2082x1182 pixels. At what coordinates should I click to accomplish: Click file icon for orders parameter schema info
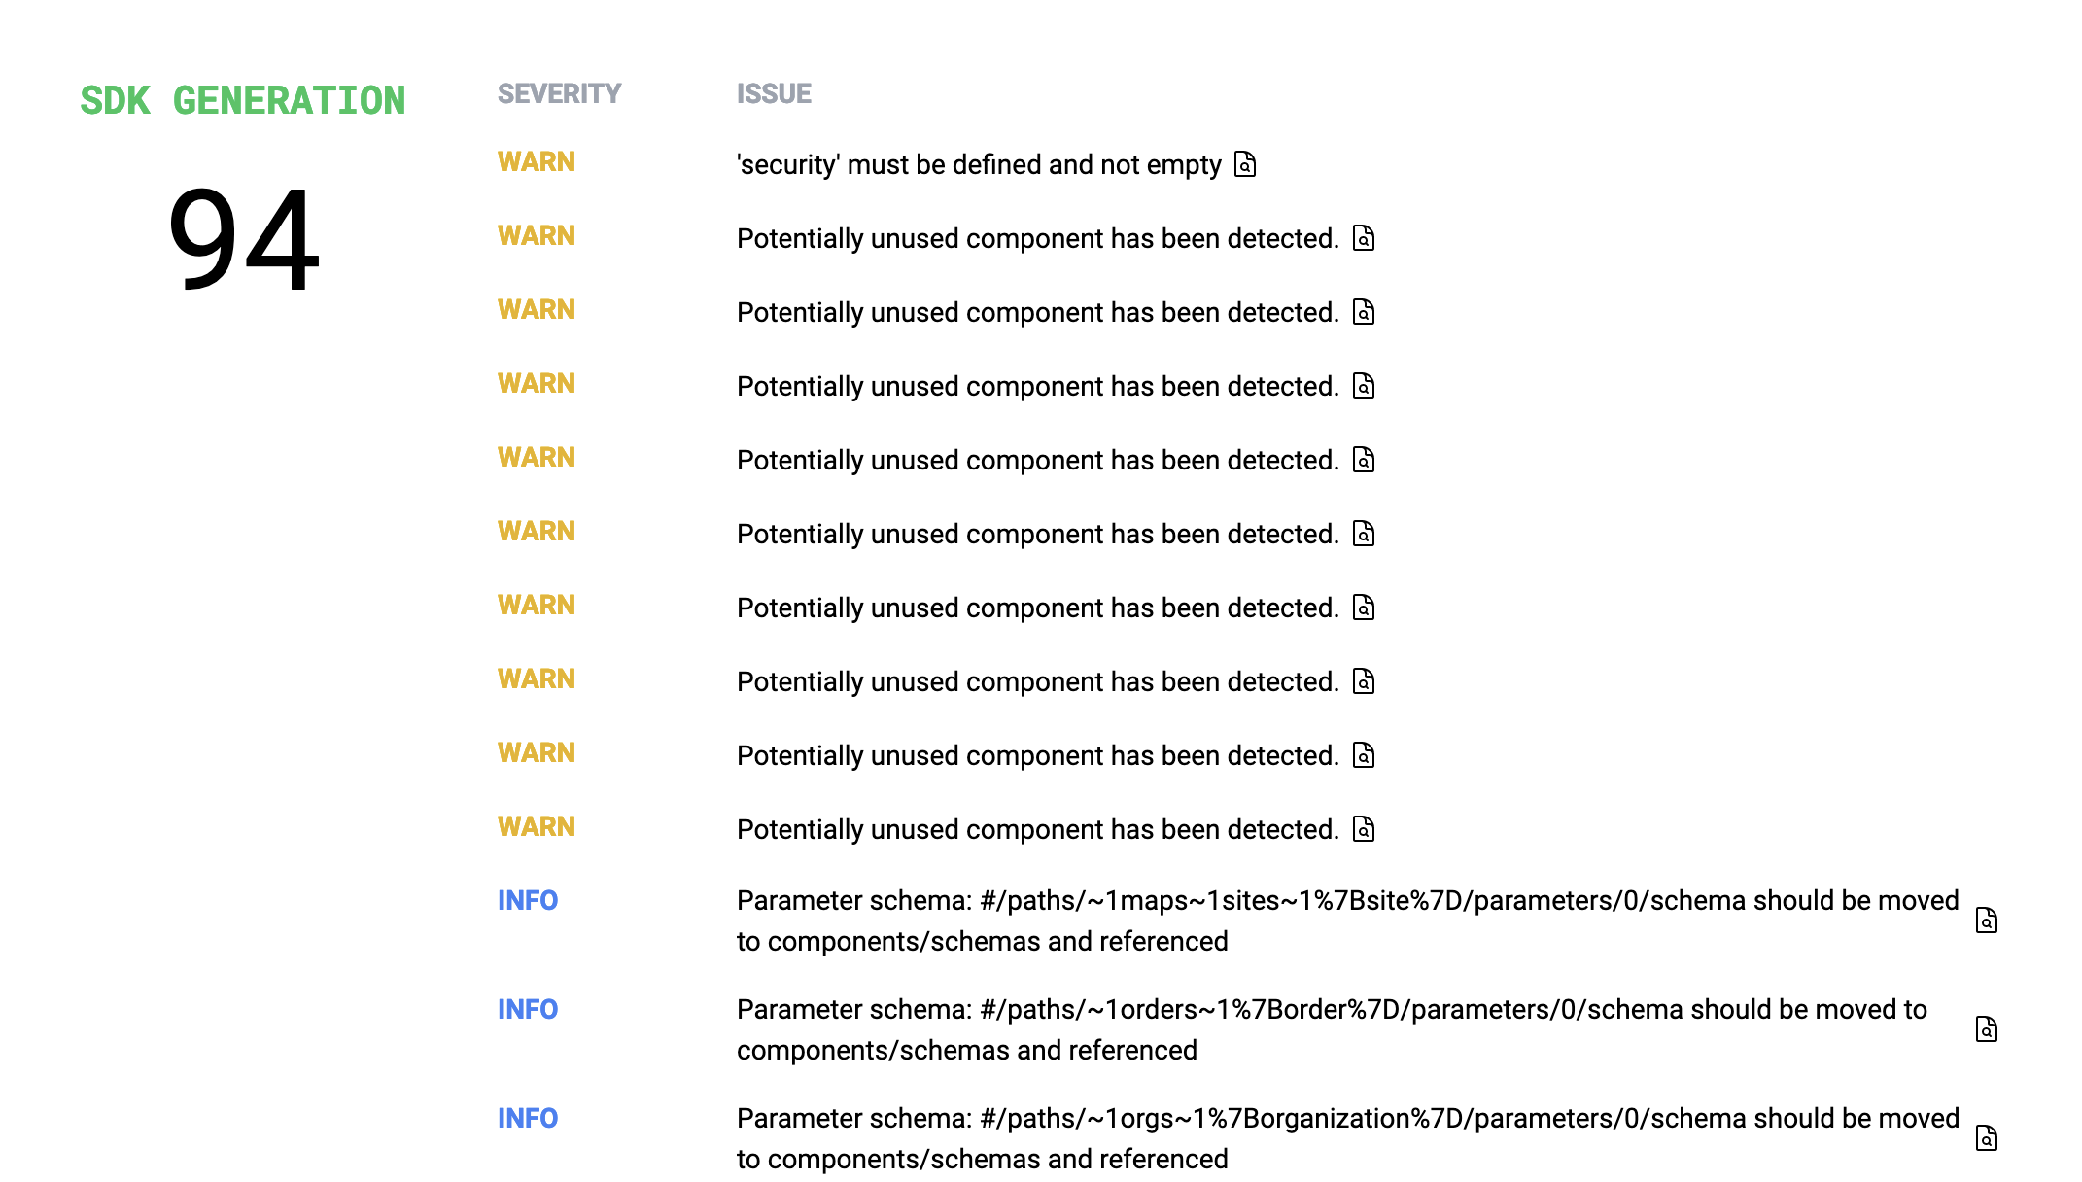point(1987,1029)
